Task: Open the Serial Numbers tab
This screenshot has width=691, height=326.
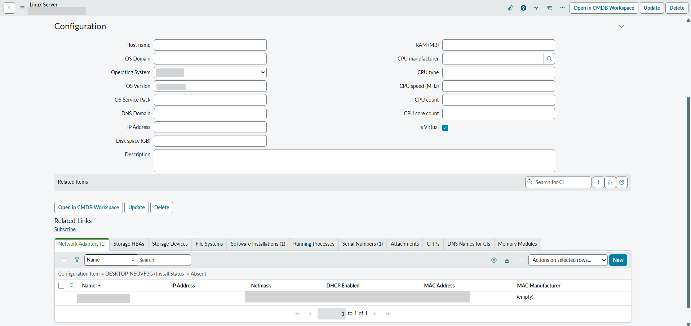Action: tap(363, 244)
